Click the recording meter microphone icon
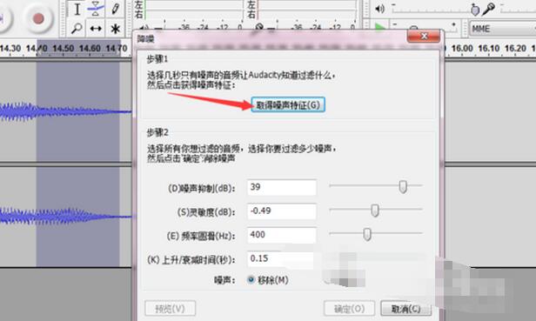Image resolution: width=536 pixels, height=321 pixels. pos(258,28)
